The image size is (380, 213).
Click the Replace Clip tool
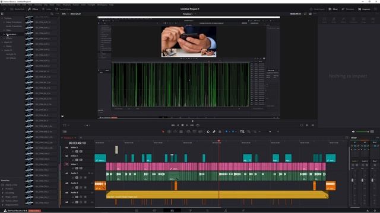201,131
